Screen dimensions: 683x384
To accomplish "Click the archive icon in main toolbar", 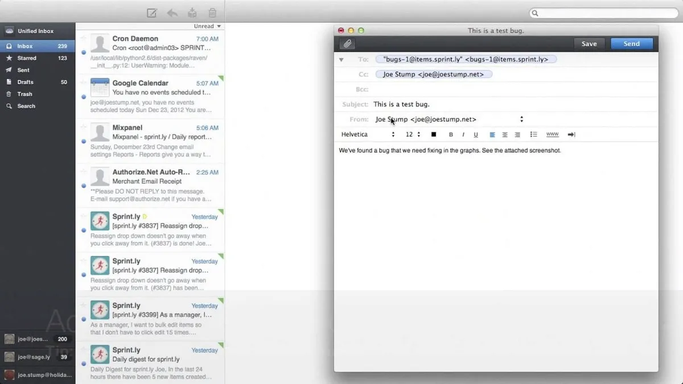I will [192, 13].
